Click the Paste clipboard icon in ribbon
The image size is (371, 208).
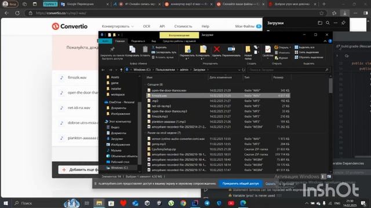pos(145,49)
